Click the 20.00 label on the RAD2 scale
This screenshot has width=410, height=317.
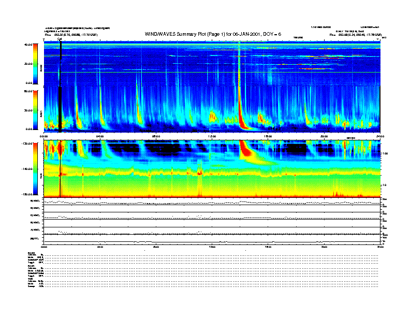(x=28, y=64)
